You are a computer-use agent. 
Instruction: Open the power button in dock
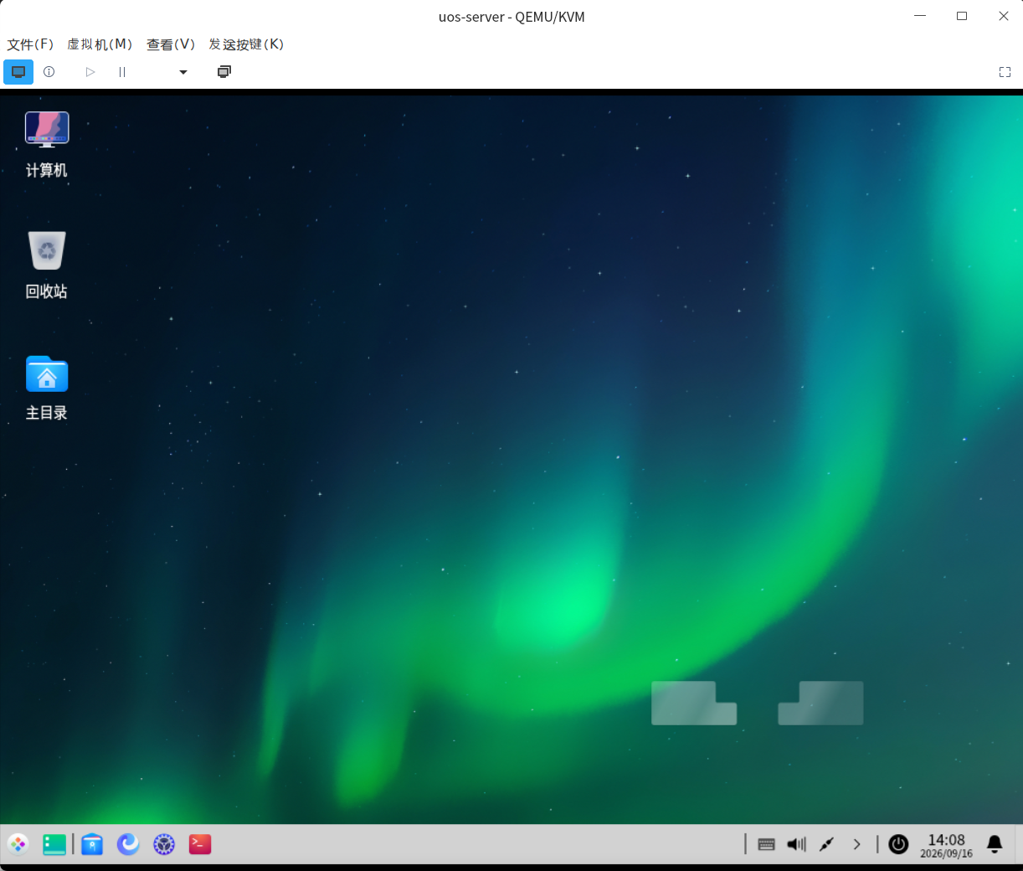[x=898, y=844]
